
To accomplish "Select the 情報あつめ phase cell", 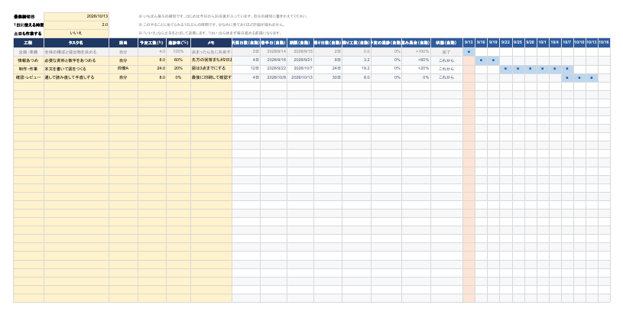I will pyautogui.click(x=28, y=60).
